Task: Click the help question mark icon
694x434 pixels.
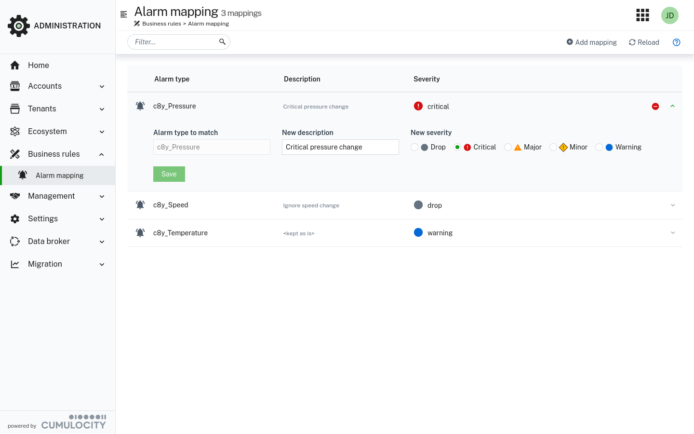Action: tap(676, 42)
